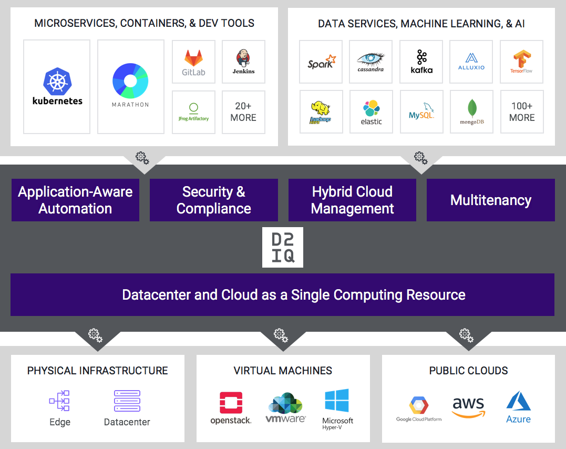Select the JFrog Artifactory tile
Image resolution: width=566 pixels, height=449 pixels.
coord(193,113)
